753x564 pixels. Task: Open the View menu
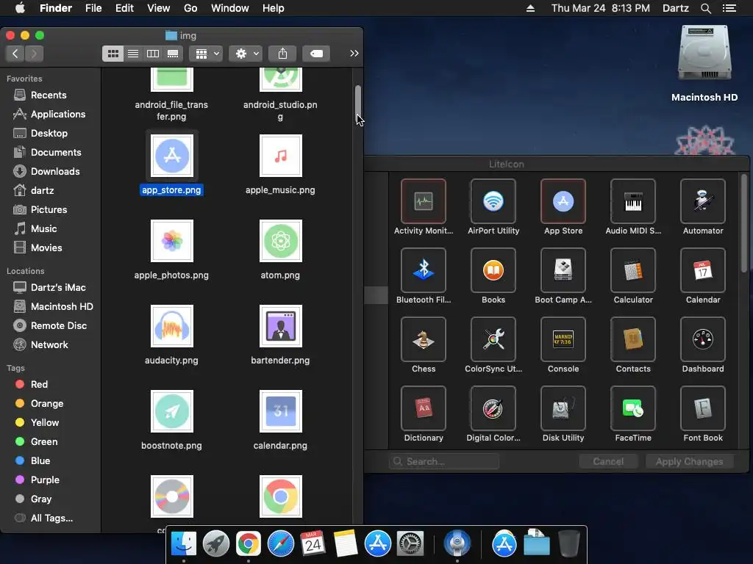click(x=159, y=8)
